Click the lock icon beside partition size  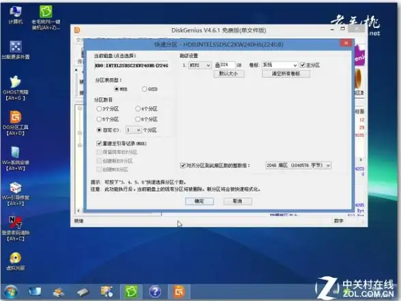tap(217, 65)
